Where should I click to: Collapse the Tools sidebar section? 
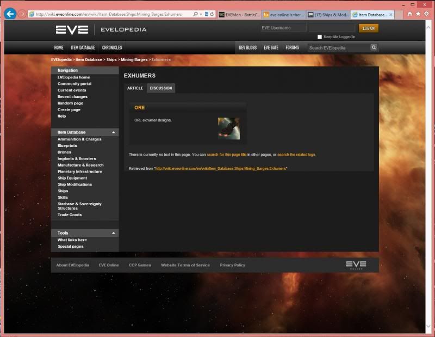point(114,233)
